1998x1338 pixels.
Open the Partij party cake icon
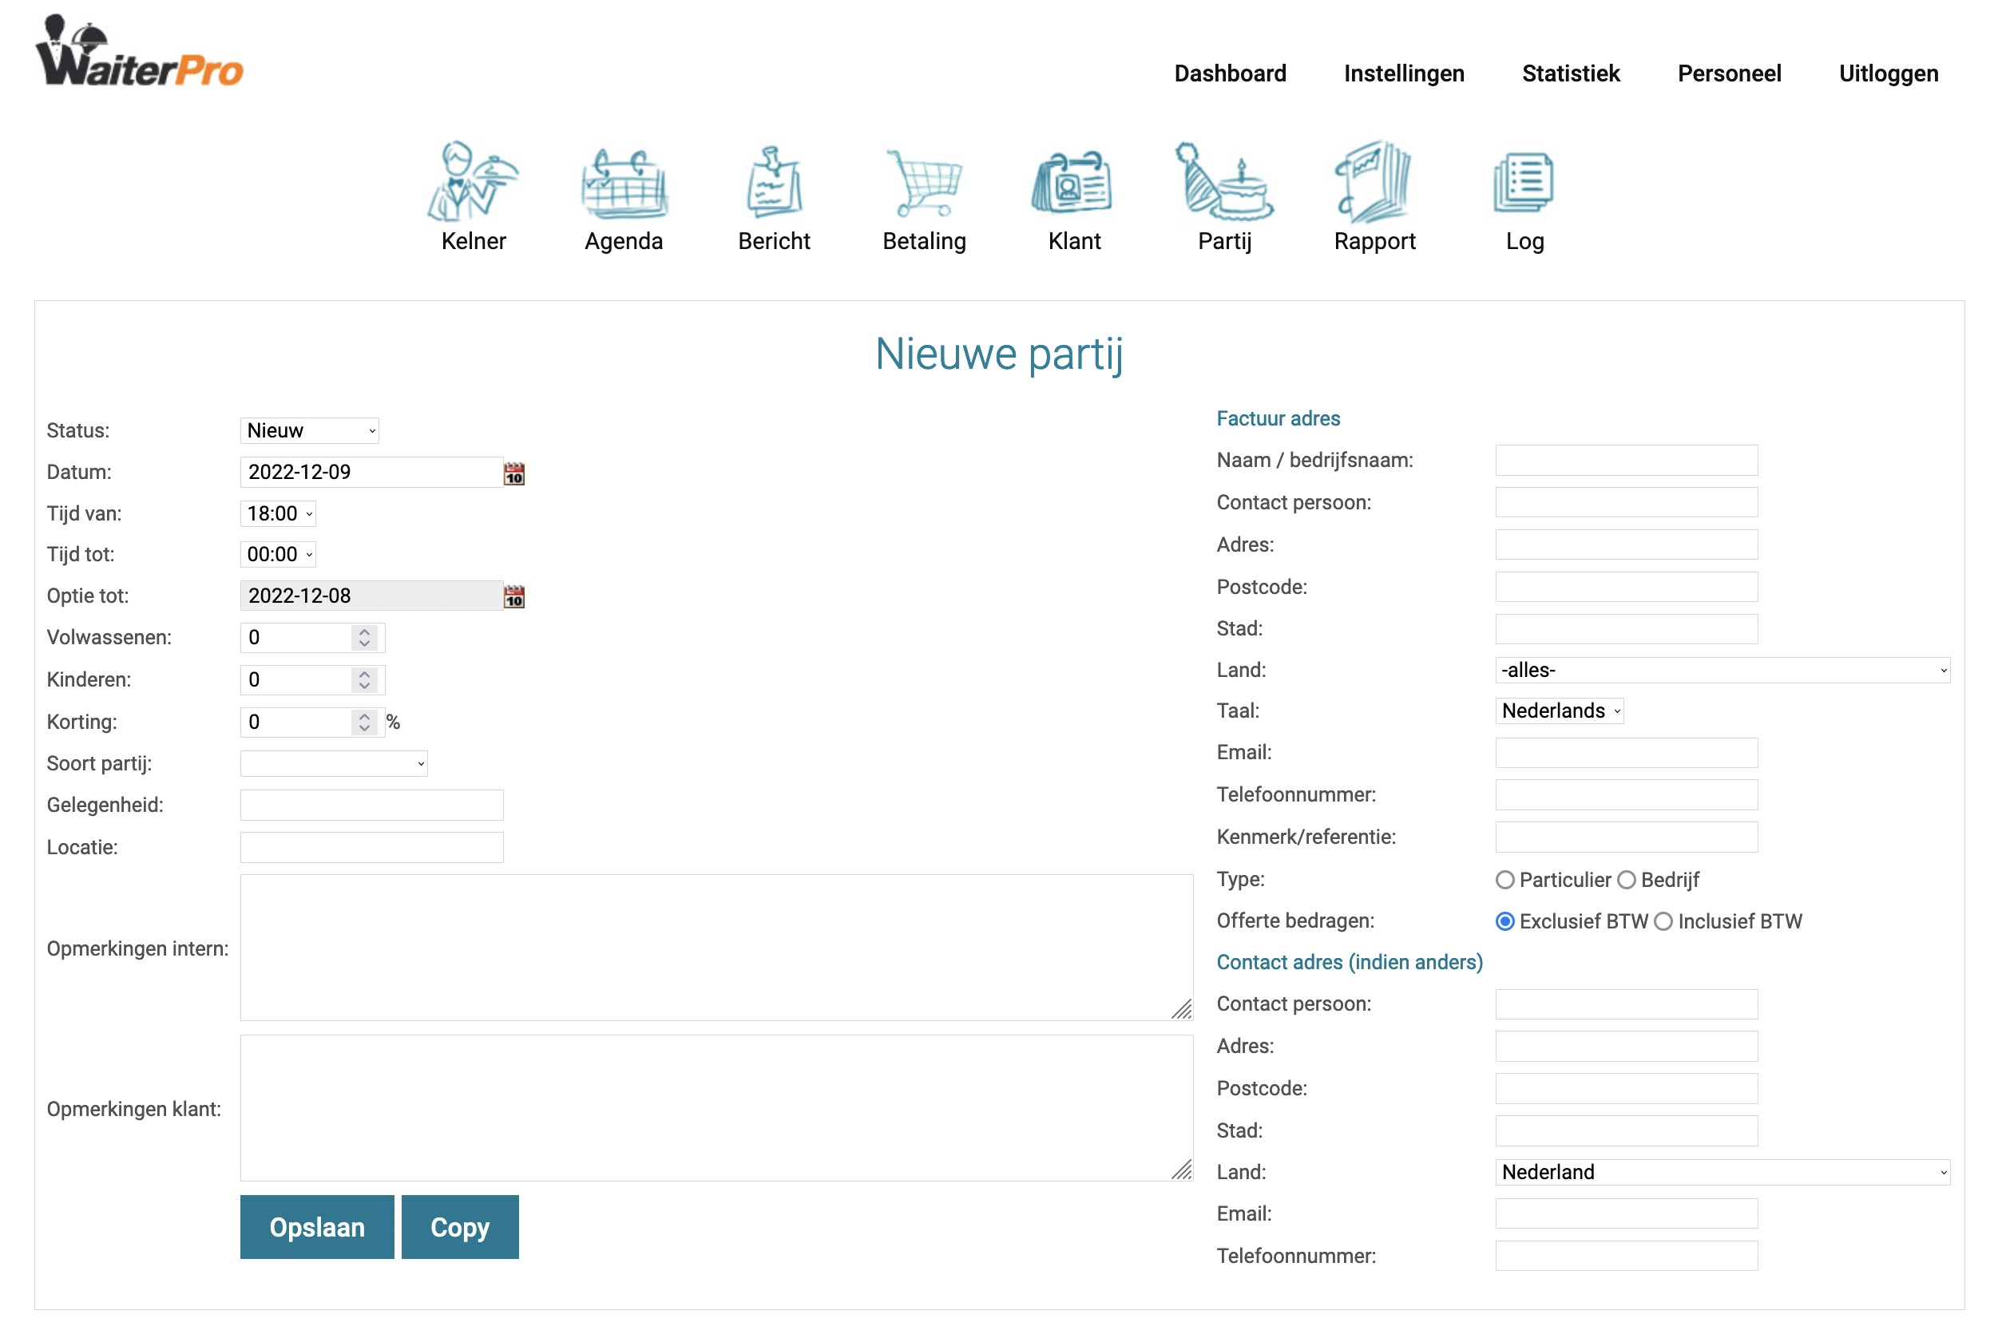point(1224,181)
